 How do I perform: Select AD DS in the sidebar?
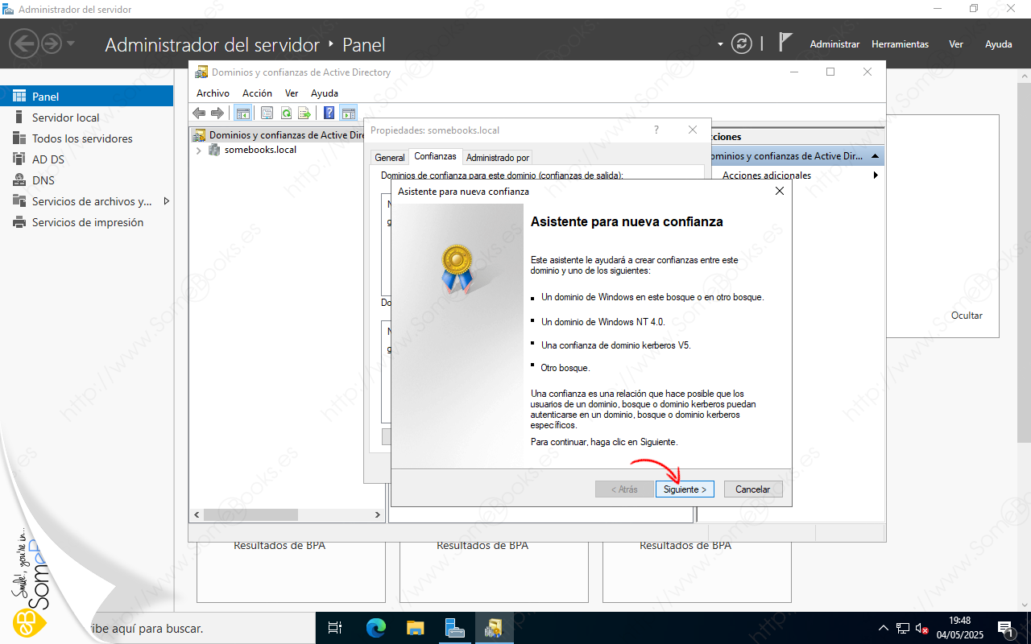coord(48,159)
